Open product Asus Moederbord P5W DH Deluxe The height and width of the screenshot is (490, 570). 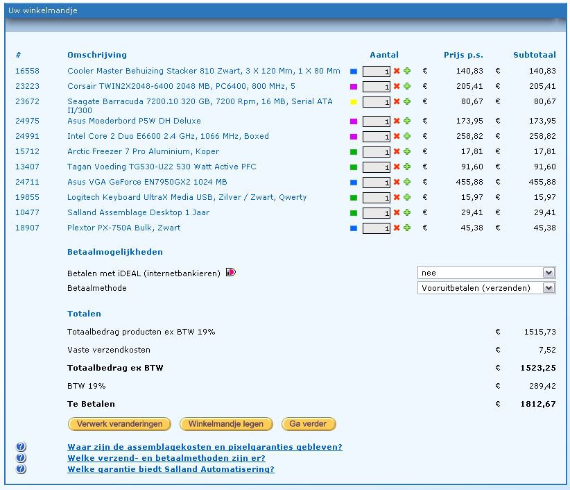(134, 121)
